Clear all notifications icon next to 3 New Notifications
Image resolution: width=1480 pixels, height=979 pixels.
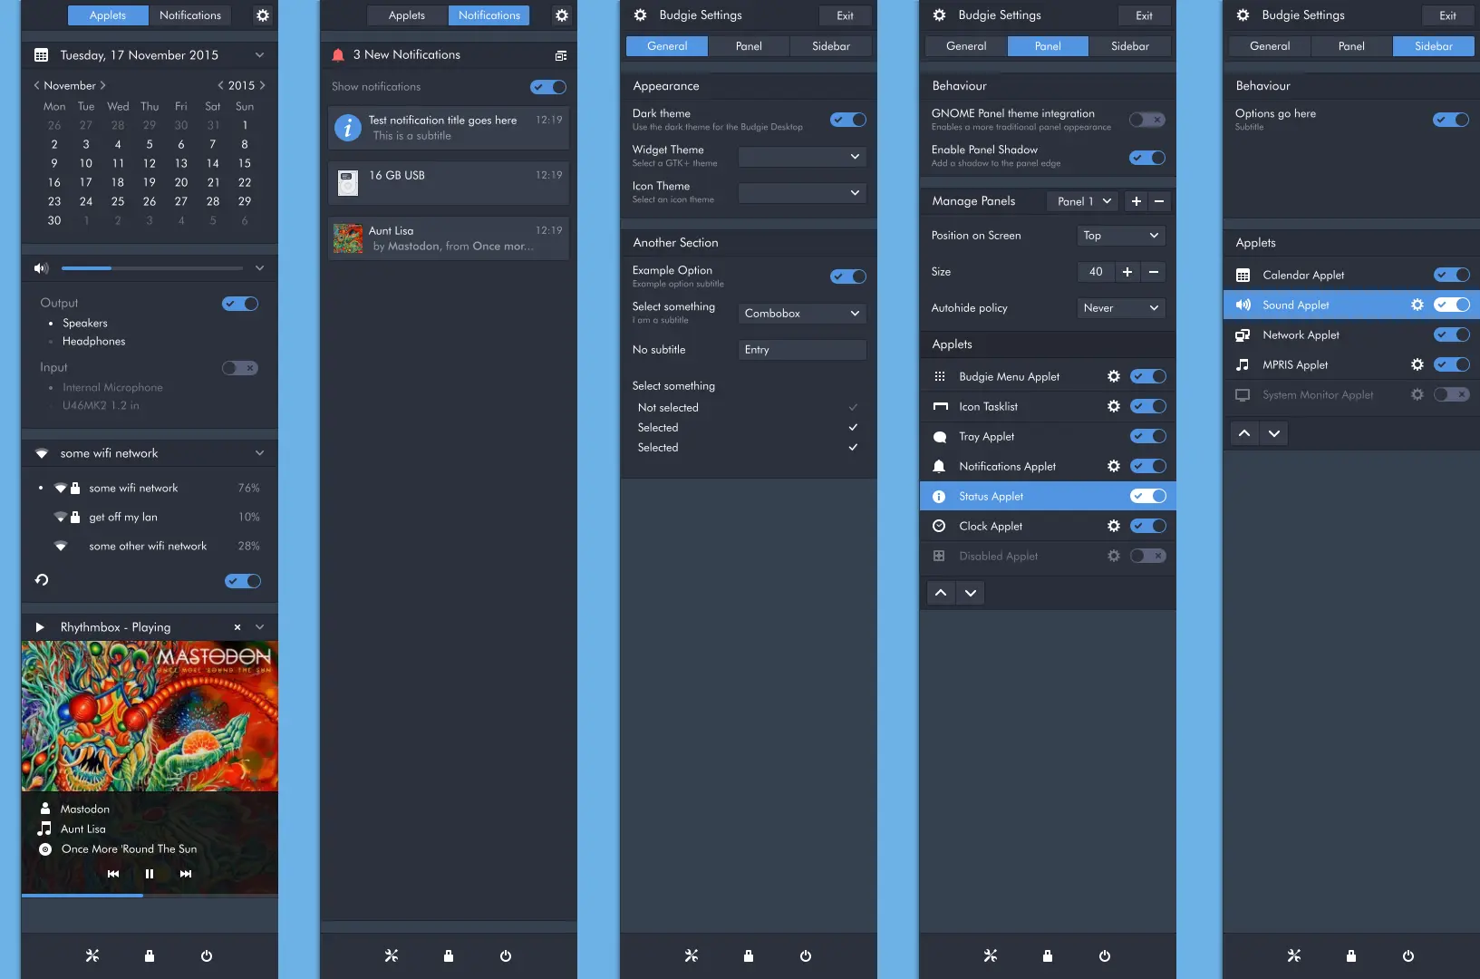[x=561, y=55]
